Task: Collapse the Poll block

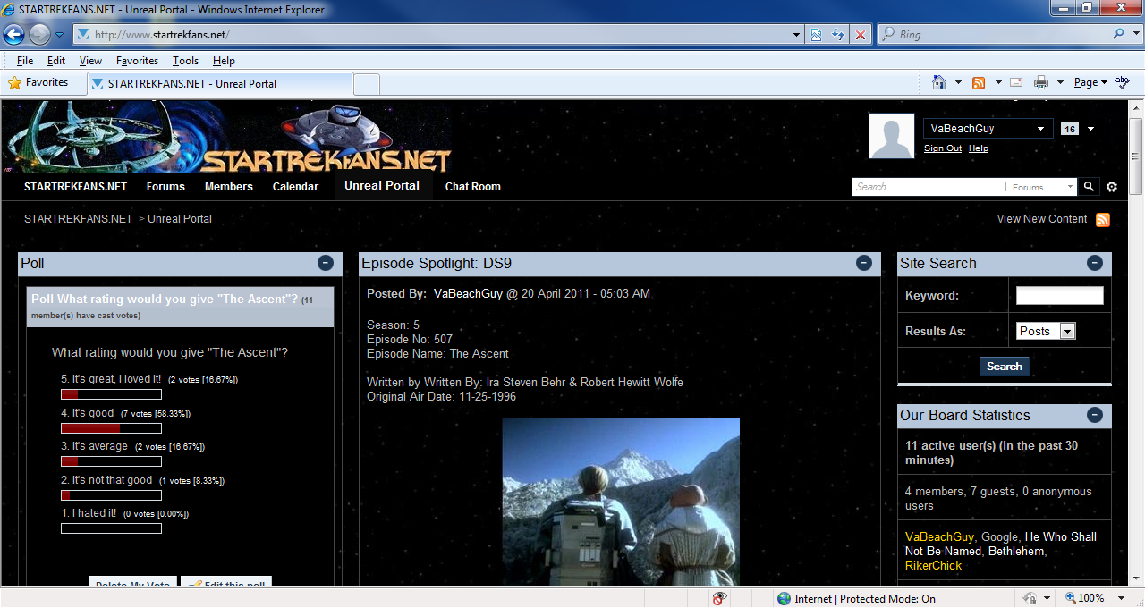Action: point(326,263)
